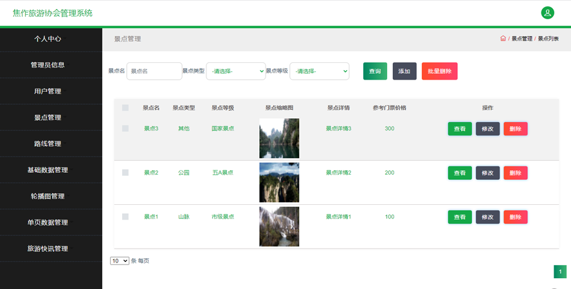
Task: Toggle the select-all checkbox in table header
Action: tap(125, 108)
